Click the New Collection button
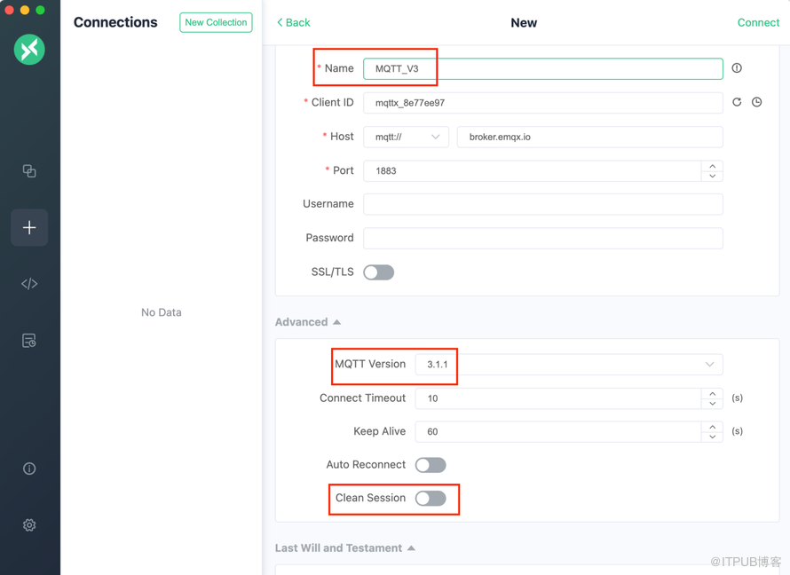The width and height of the screenshot is (790, 575). (216, 22)
